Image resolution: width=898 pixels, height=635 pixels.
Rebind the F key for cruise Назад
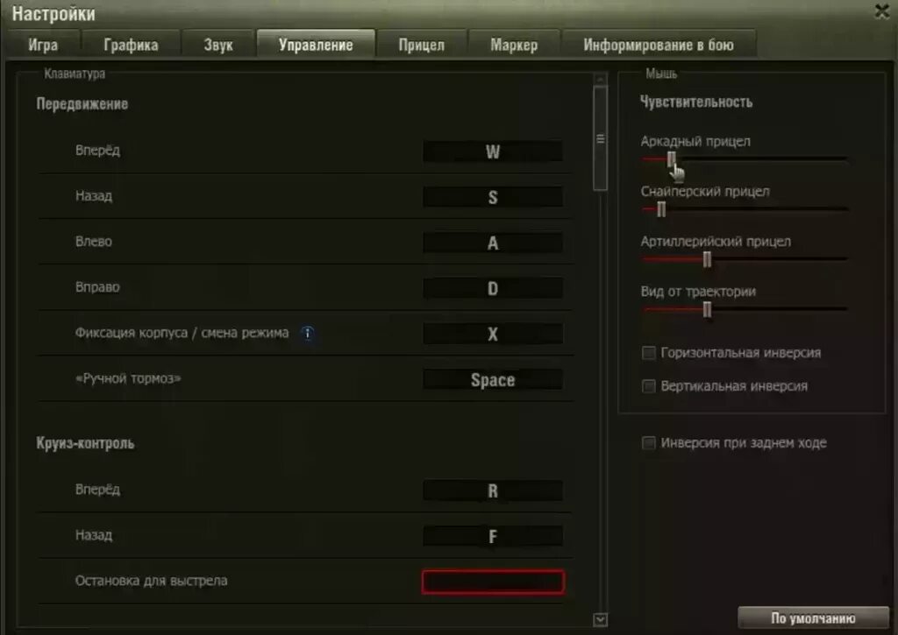493,537
